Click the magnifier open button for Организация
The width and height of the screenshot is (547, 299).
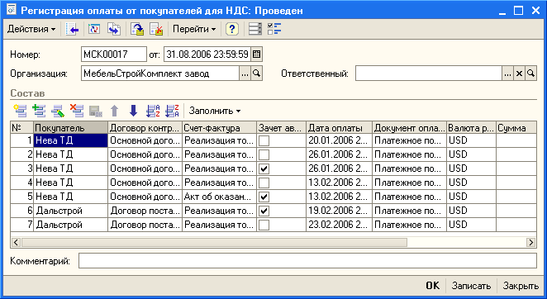(257, 74)
